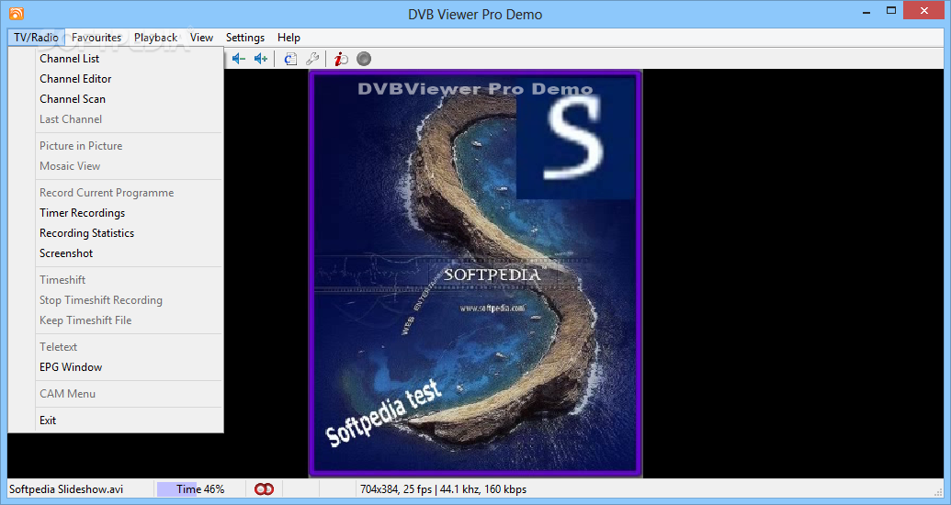The image size is (951, 505).
Task: Click the 704x384, 25 fps status text
Action: coord(444,489)
